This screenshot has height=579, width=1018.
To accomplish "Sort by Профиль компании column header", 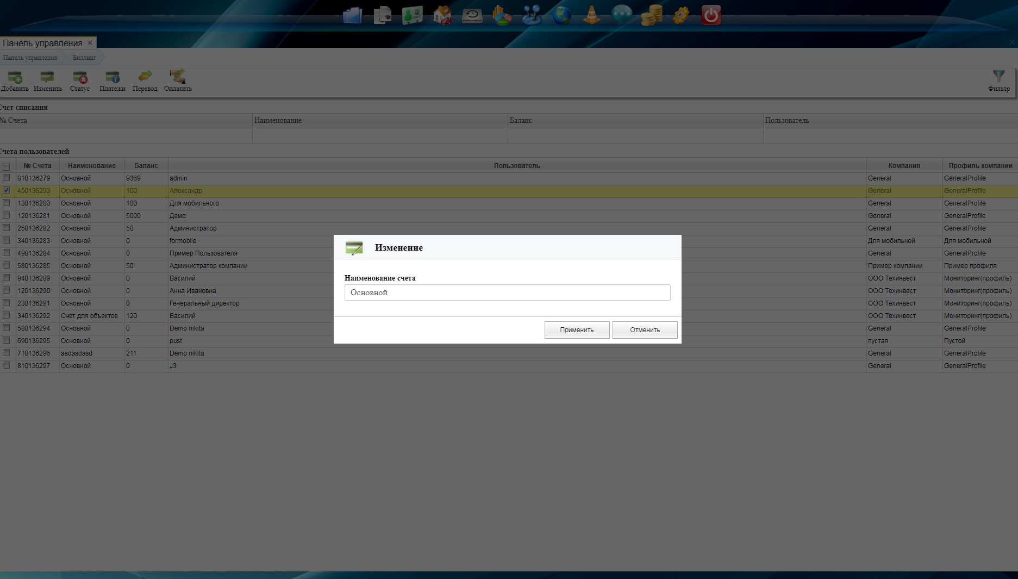I will [980, 166].
